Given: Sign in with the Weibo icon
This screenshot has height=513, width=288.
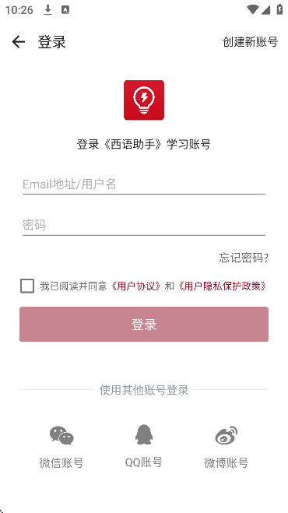Looking at the screenshot, I should click(x=227, y=435).
